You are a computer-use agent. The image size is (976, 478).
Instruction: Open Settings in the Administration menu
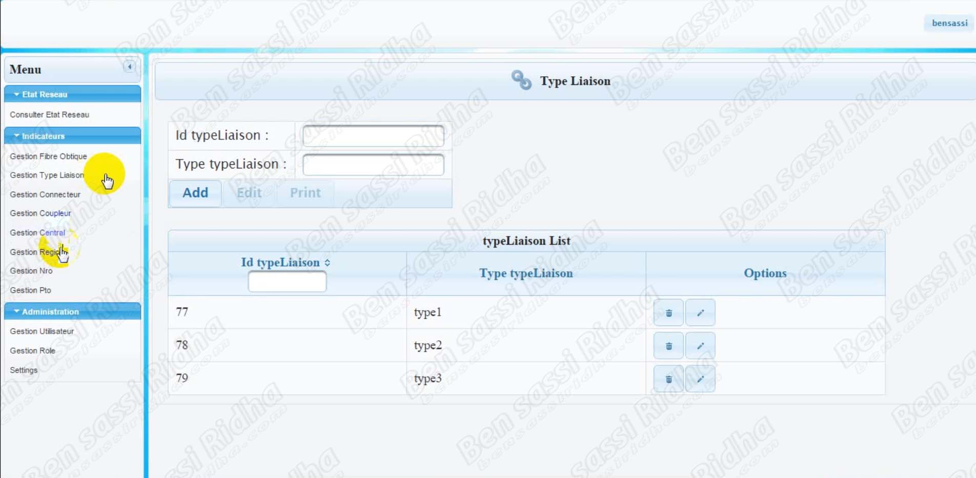coord(24,370)
